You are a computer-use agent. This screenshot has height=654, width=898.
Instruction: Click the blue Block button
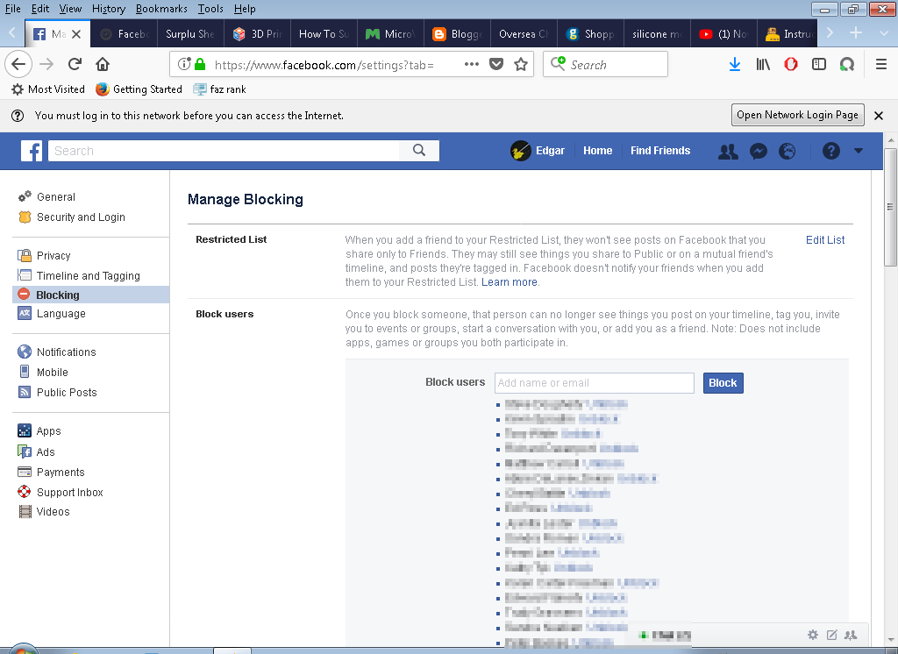[723, 383]
